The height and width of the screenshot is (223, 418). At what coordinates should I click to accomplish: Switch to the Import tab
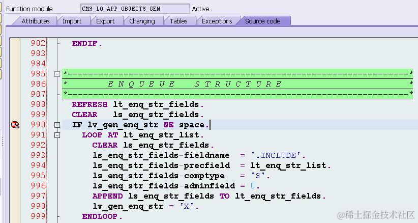pos(72,21)
